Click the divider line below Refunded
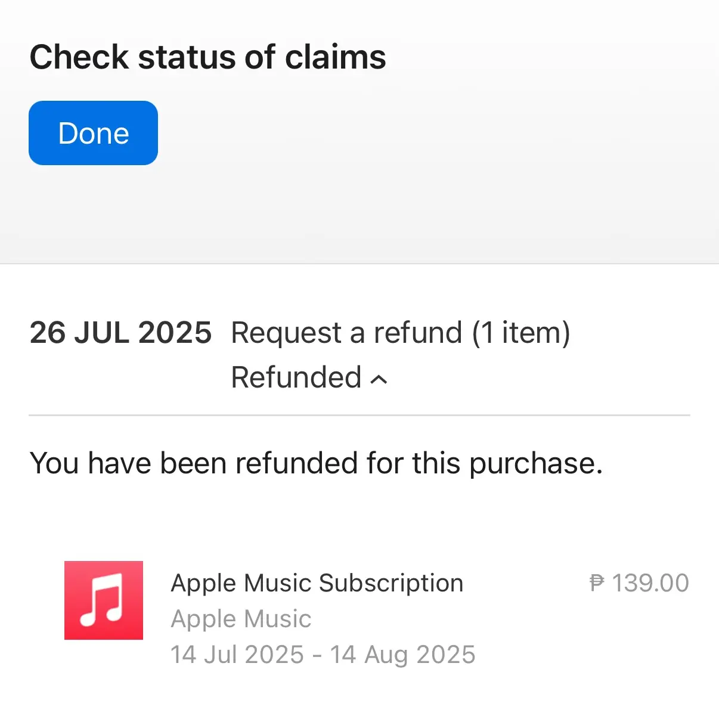 click(359, 415)
